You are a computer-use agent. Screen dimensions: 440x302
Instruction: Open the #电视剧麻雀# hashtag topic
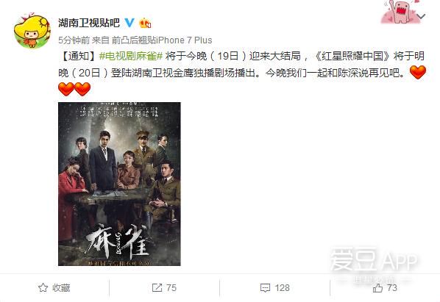pos(131,57)
